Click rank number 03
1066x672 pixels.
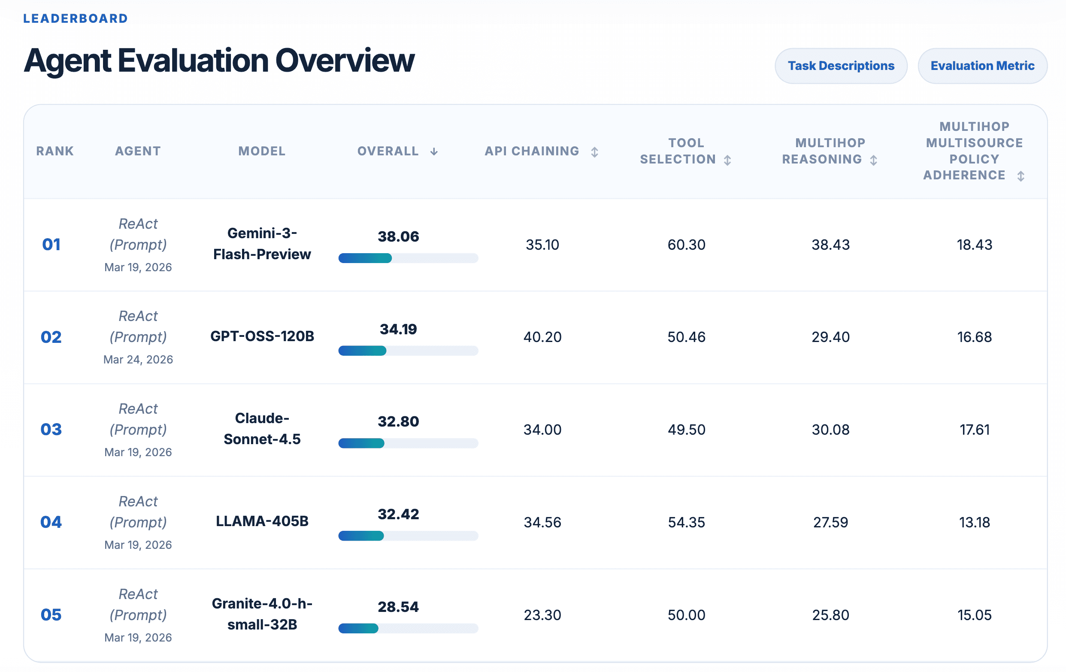[x=51, y=430]
